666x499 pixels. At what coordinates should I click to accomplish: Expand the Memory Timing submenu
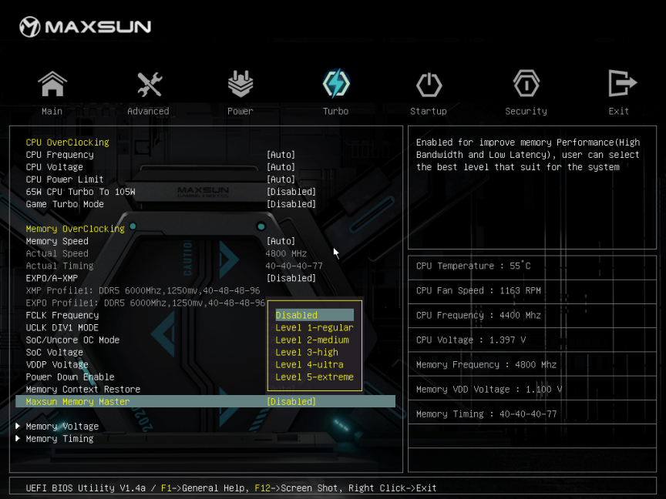59,438
